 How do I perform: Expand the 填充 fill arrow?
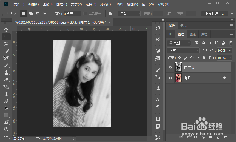pos(230,58)
